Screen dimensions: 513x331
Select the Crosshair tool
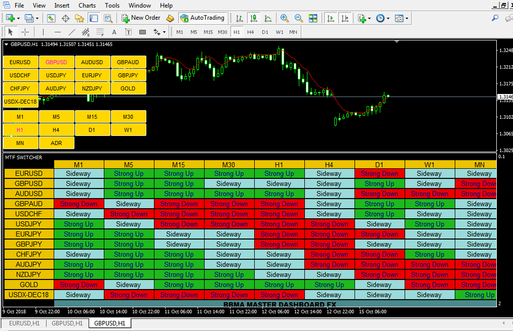coord(25,31)
